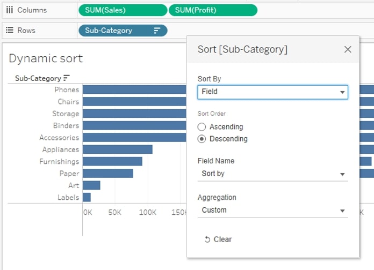
Task: Click the SUM(Sales) pill
Action: (x=123, y=10)
